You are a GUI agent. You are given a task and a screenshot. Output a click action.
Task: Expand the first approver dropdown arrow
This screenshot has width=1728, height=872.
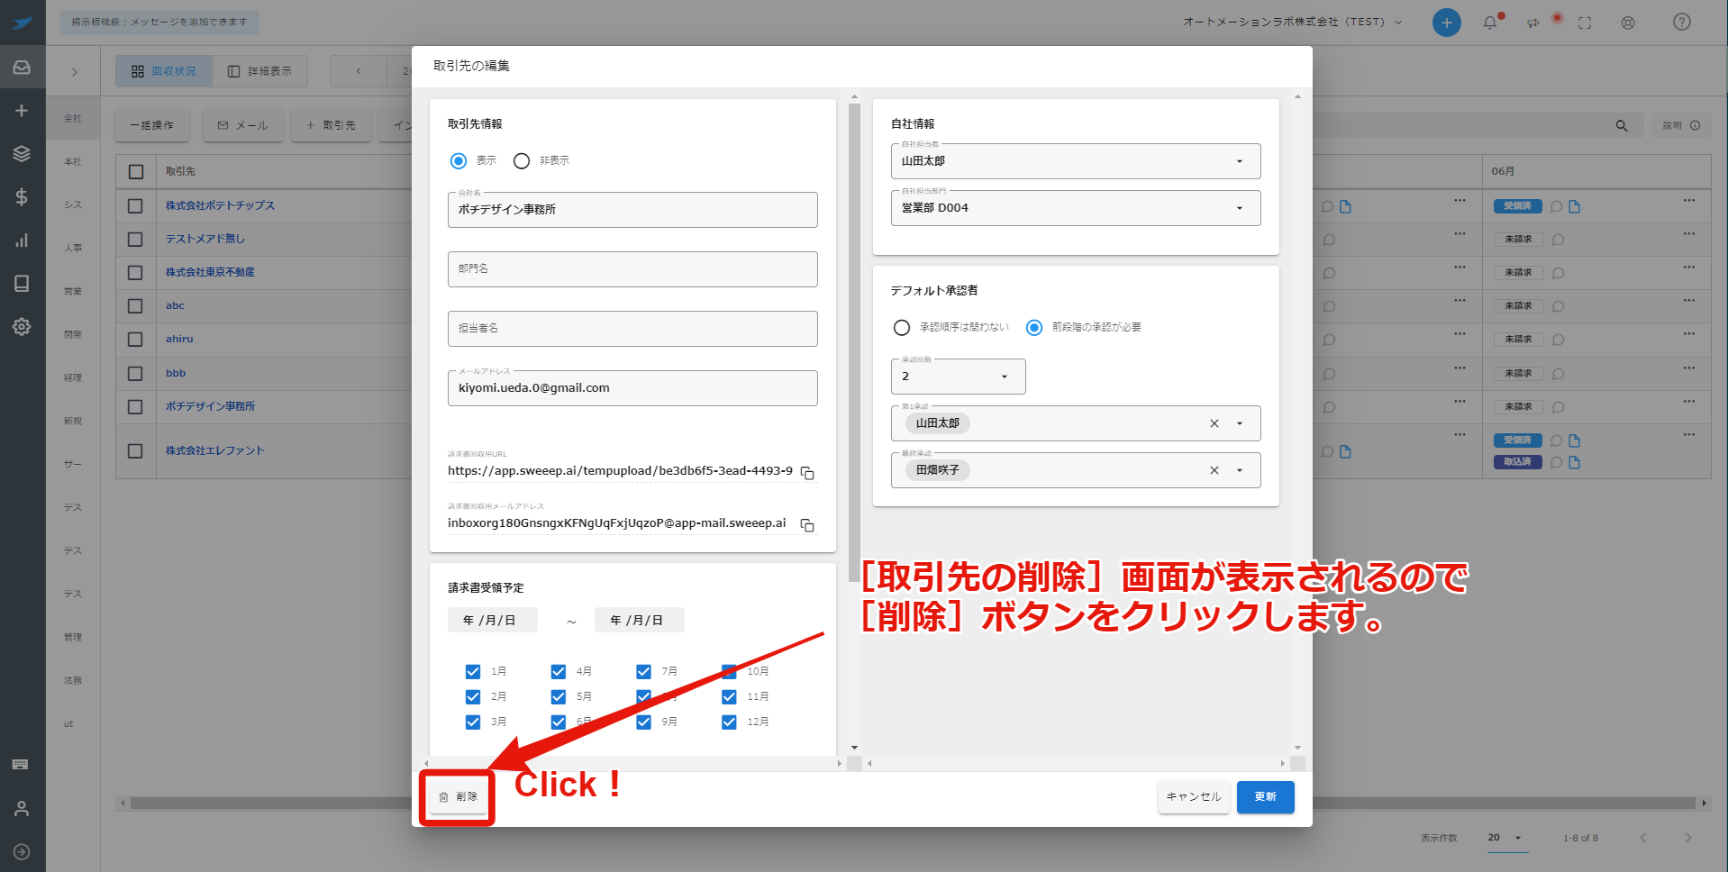pyautogui.click(x=1240, y=423)
